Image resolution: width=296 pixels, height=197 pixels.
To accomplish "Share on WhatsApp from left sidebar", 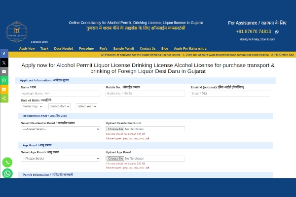I will [4, 80].
